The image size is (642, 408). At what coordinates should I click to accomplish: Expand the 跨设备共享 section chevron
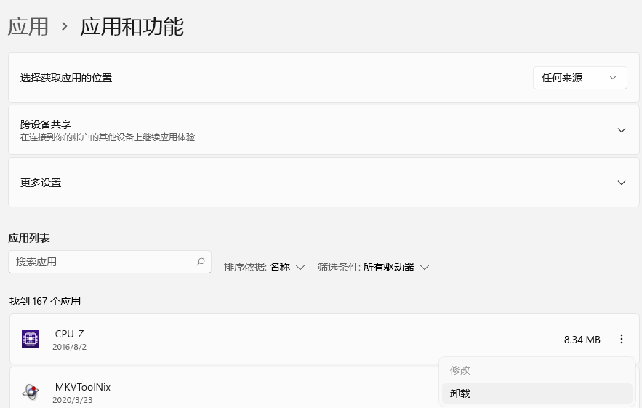(621, 130)
